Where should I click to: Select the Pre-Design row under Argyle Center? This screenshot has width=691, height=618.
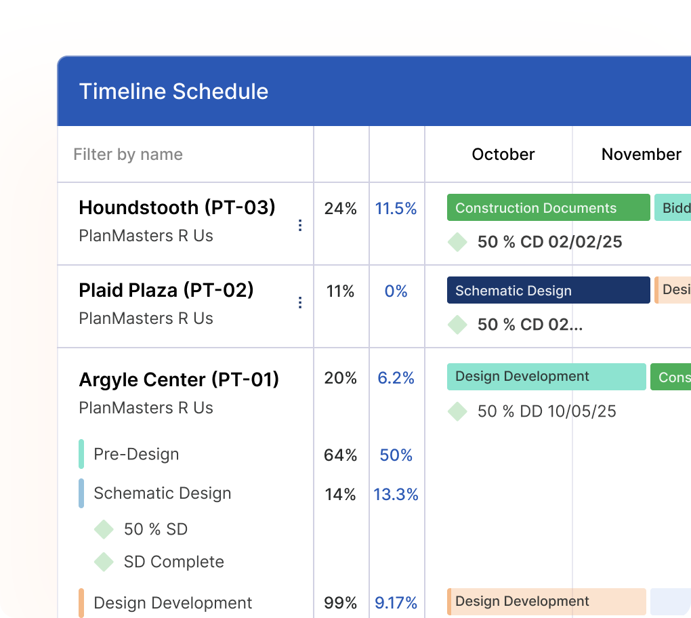coord(135,454)
